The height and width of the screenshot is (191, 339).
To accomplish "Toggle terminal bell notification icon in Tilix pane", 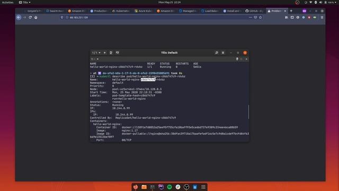I will coord(237,59).
